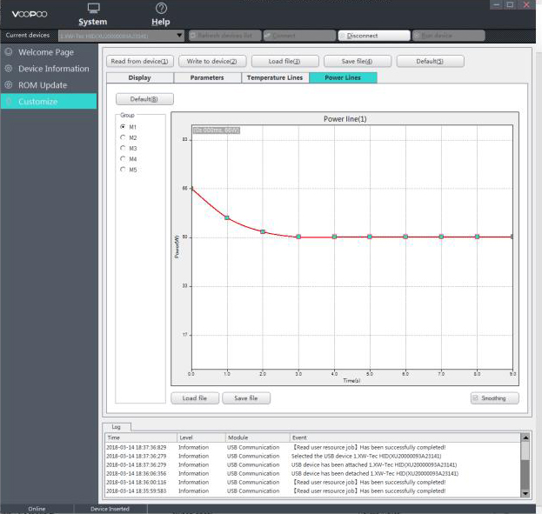Screen dimensions: 542x514
Task: Click the Disconnect button
Action: [374, 36]
